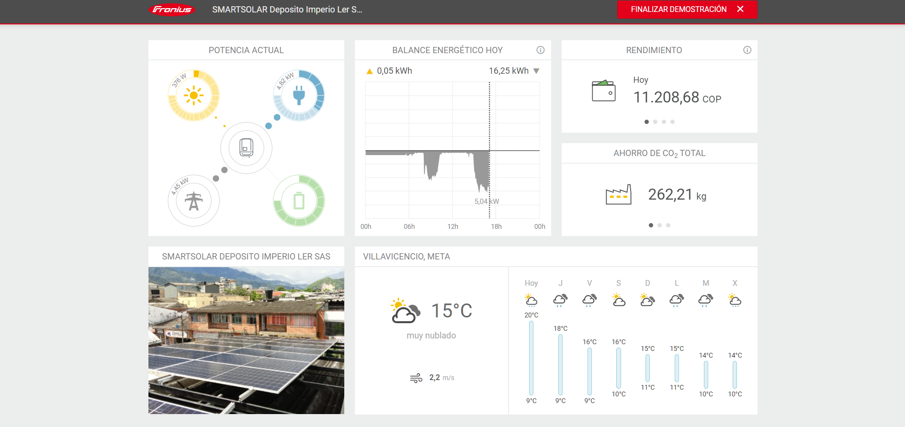Select second dot in CO2 savings carousel
This screenshot has height=427, width=905.
pos(659,225)
